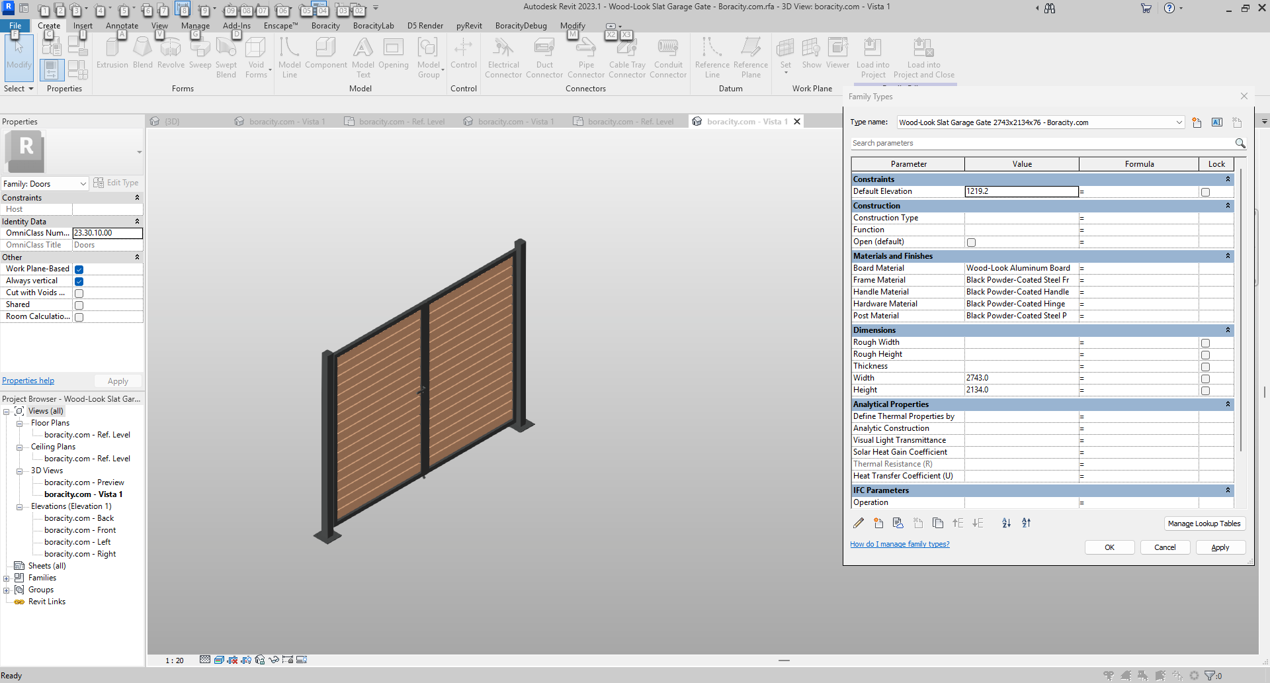1270x683 pixels.
Task: Select the Extrusion tool
Action: [112, 53]
